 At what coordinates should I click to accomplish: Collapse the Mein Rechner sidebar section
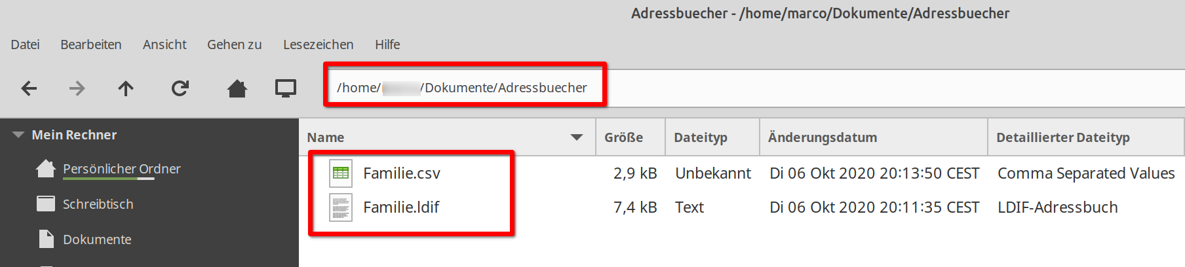click(x=18, y=135)
